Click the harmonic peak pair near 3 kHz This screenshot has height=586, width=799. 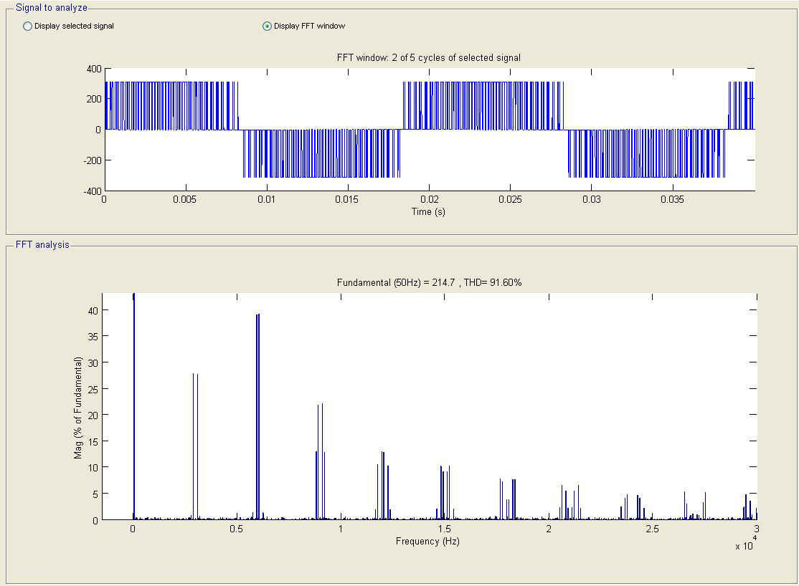pyautogui.click(x=195, y=444)
